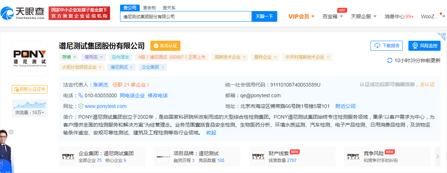Click the 获取认证证书 button
This screenshot has height=173, width=447.
click(30, 89)
